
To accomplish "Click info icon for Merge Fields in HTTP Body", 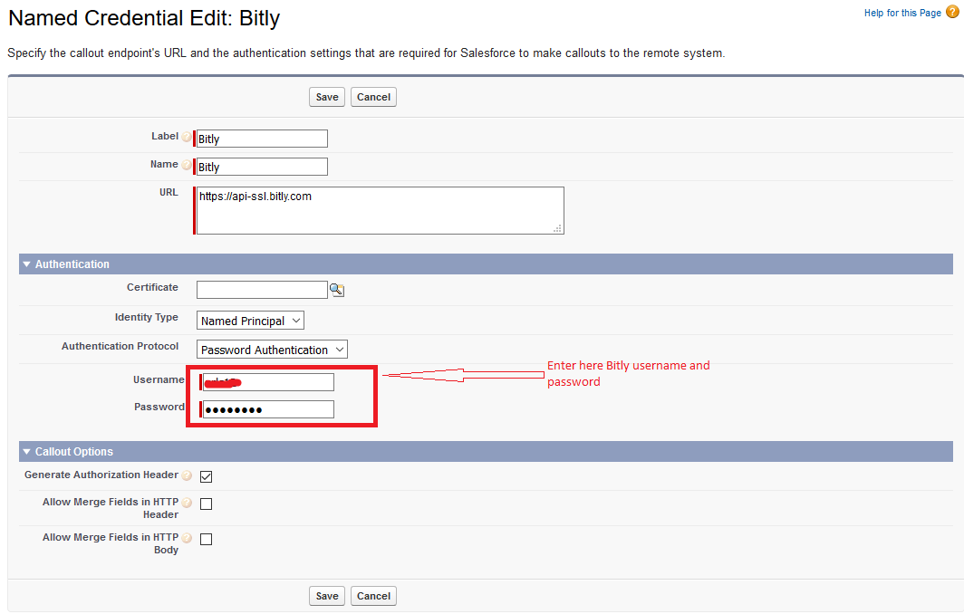I will pos(187,538).
